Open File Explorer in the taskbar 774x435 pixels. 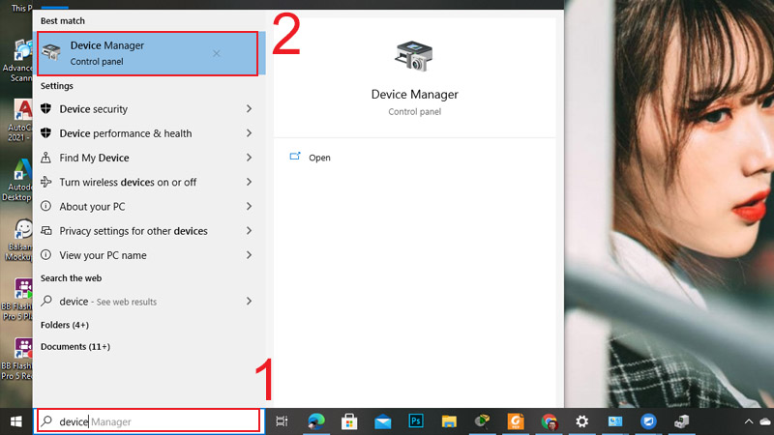tap(449, 421)
